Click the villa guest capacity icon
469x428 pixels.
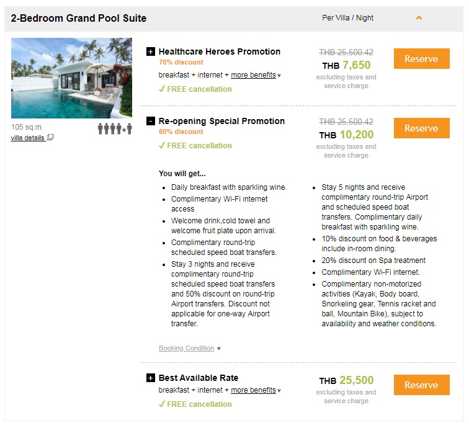[x=115, y=129]
